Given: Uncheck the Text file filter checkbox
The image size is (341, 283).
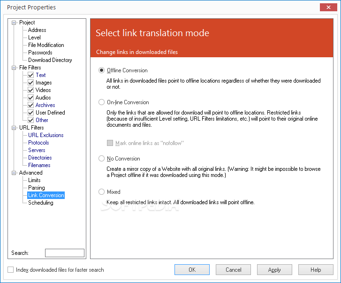Looking at the screenshot, I should click(x=31, y=75).
